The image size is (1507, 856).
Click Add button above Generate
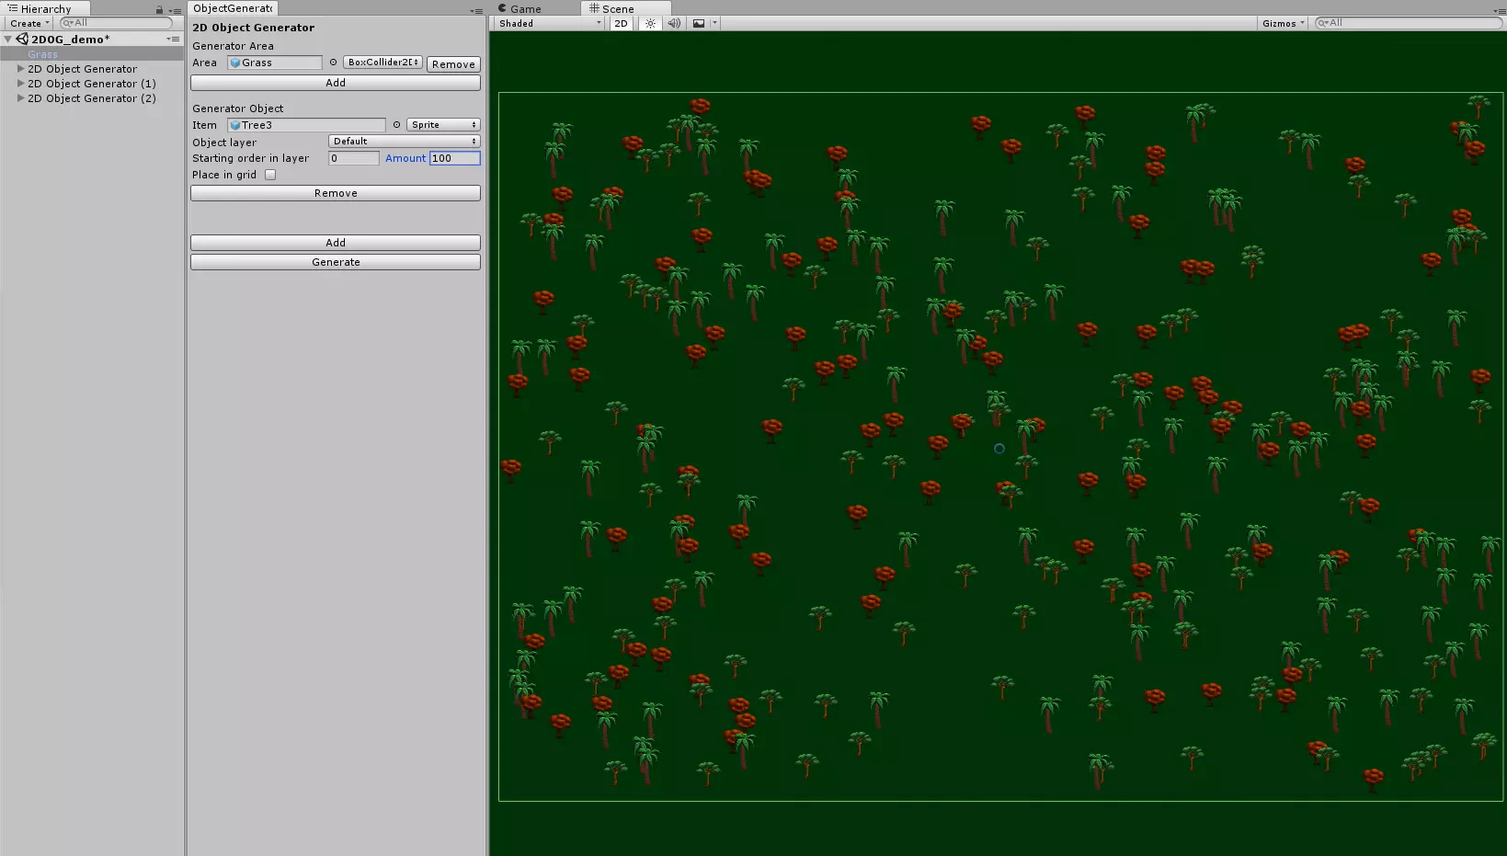[336, 243]
